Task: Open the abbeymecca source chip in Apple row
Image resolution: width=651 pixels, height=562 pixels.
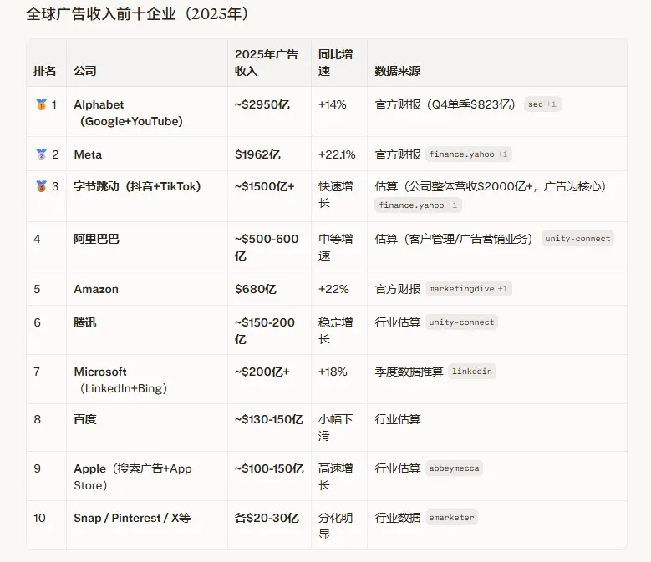Action: coord(454,468)
